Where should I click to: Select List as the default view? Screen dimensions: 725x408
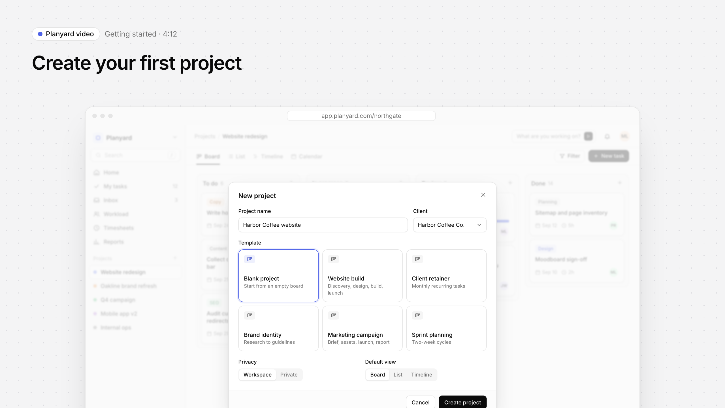click(398, 375)
